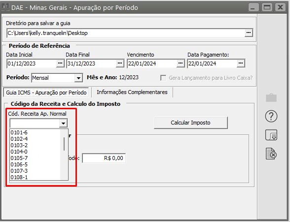Click the directory path input field
The width and height of the screenshot is (290, 222).
coord(126,33)
